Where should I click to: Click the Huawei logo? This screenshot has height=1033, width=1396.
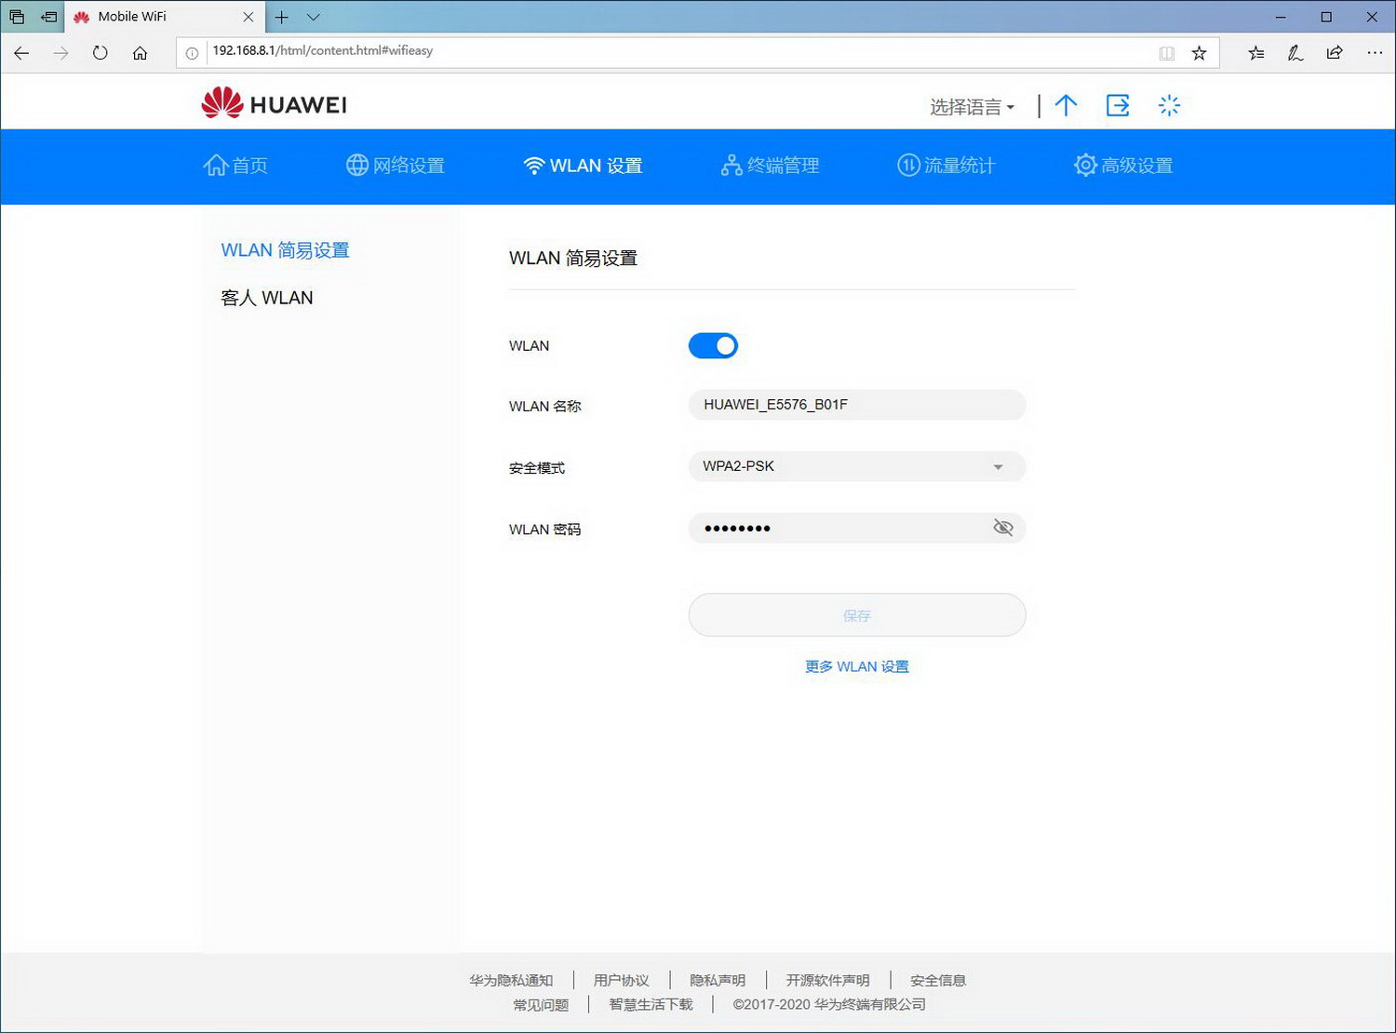(272, 102)
